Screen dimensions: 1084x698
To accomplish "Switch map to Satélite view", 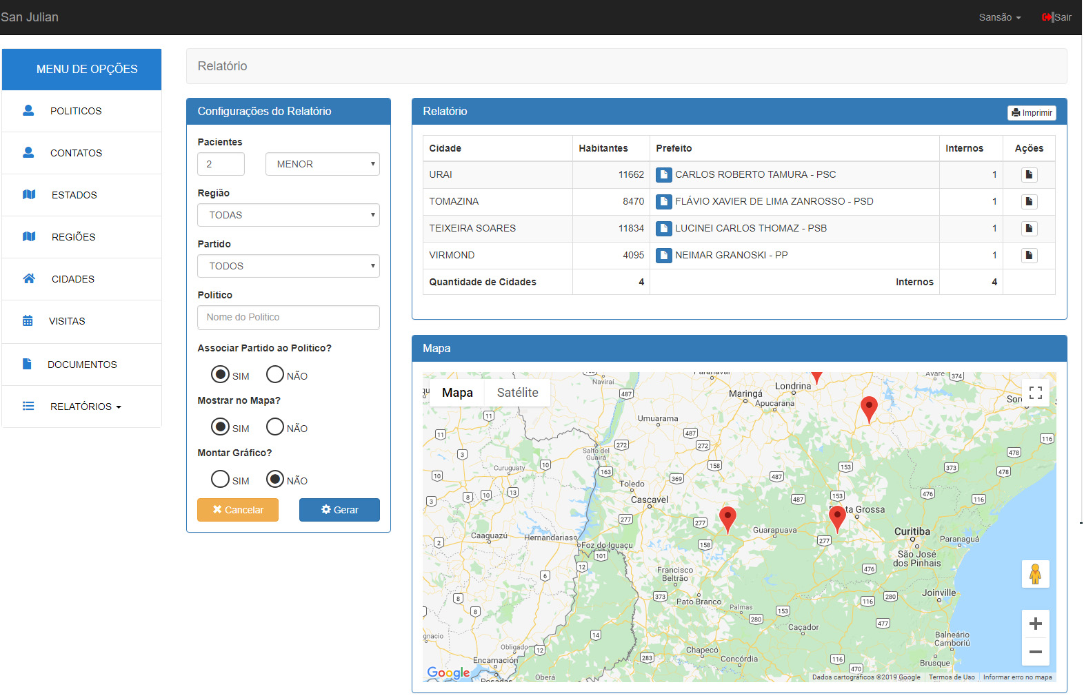I will click(517, 393).
